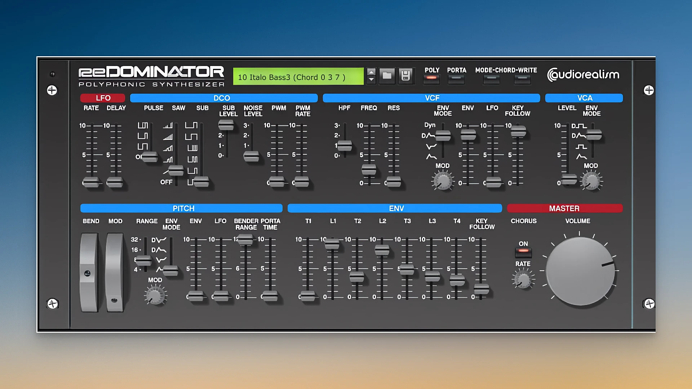Toggle the MODE button
The width and height of the screenshot is (692, 389).
coord(491,78)
